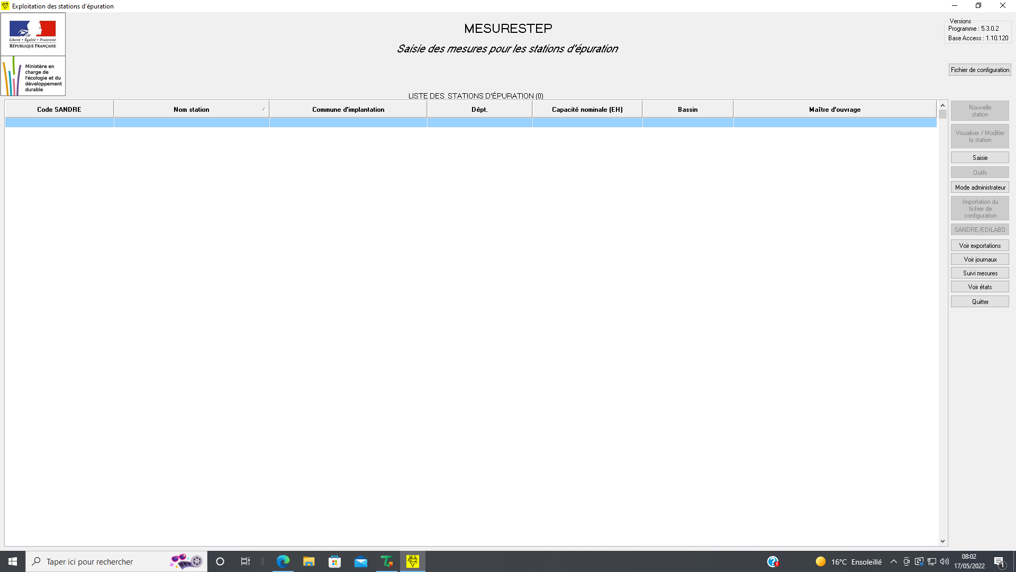This screenshot has width=1016, height=572.
Task: Click the list scrollbar up arrow
Action: [x=942, y=105]
